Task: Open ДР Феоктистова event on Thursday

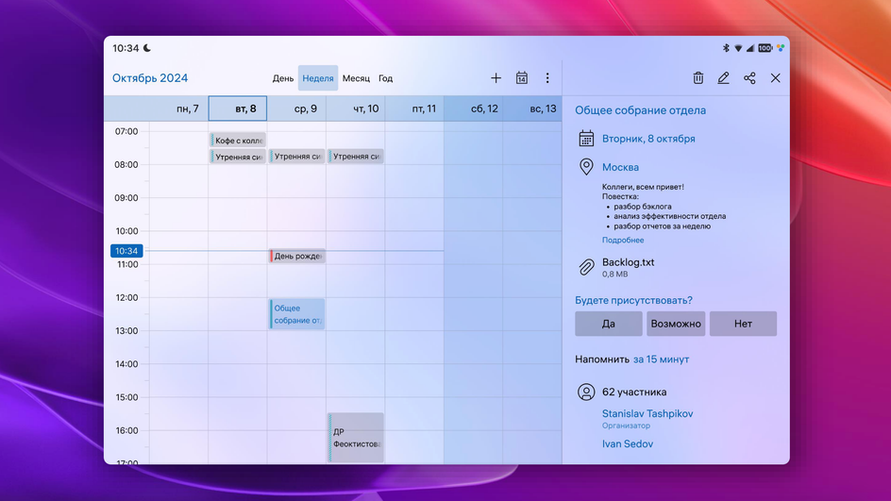Action: coord(356,438)
